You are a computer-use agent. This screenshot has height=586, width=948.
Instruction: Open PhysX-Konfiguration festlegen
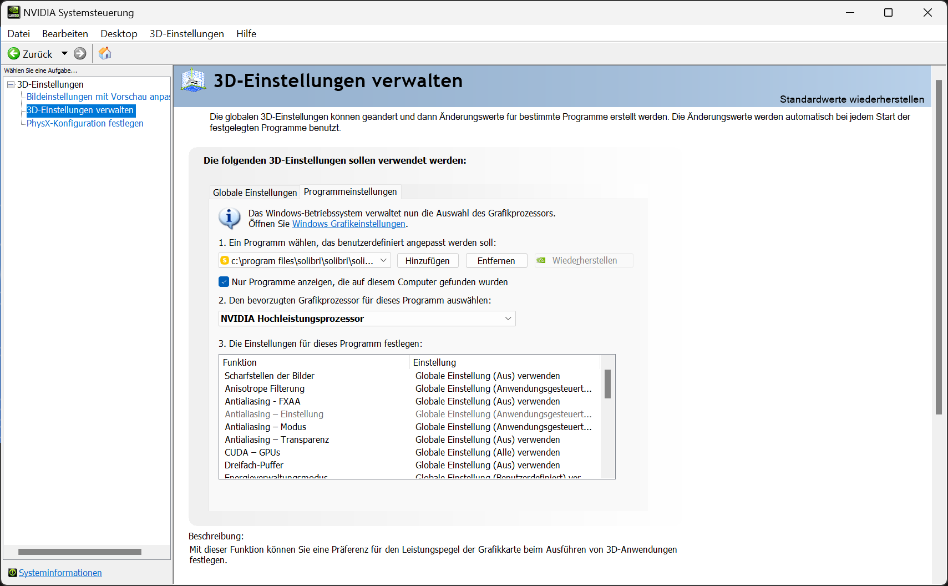(x=85, y=123)
